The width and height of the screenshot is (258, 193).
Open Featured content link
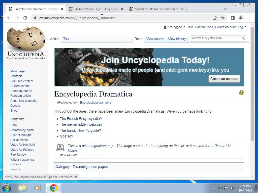click(x=22, y=81)
